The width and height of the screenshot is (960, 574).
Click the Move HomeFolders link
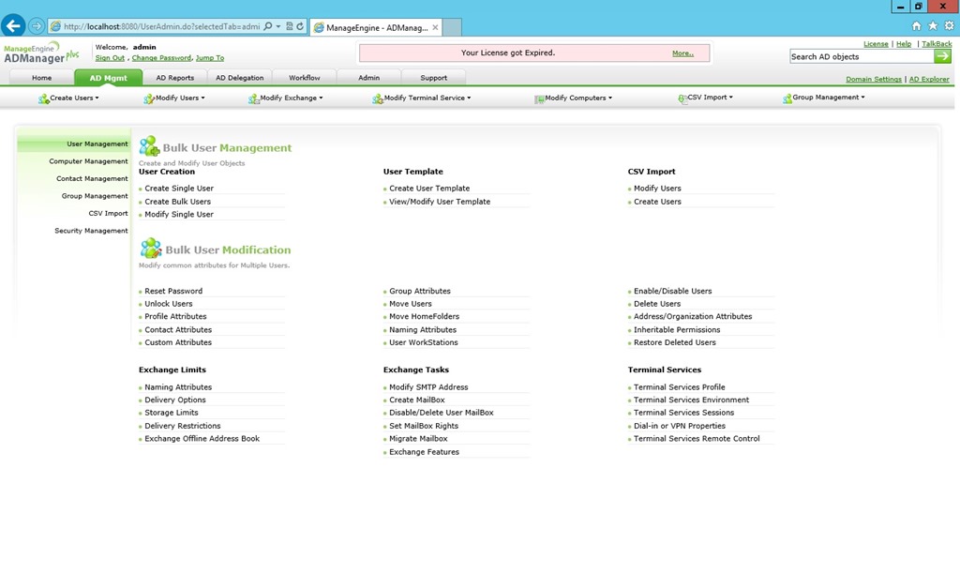(425, 317)
